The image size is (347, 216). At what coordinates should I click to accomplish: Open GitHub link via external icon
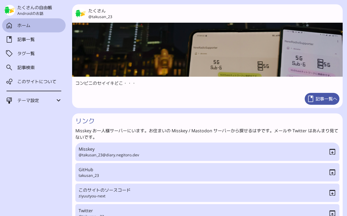pos(332,172)
